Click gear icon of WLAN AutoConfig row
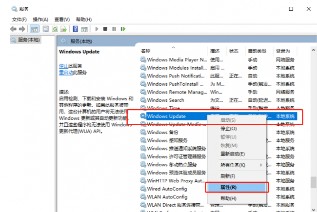The height and width of the screenshot is (212, 317). [x=143, y=197]
